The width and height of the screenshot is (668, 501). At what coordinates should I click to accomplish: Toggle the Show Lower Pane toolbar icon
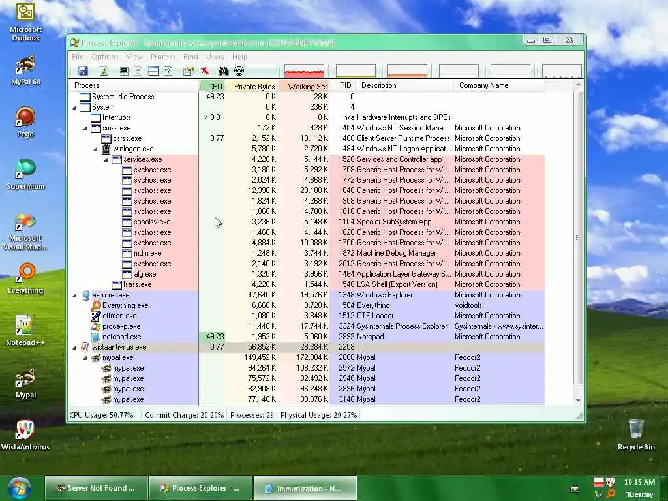153,70
